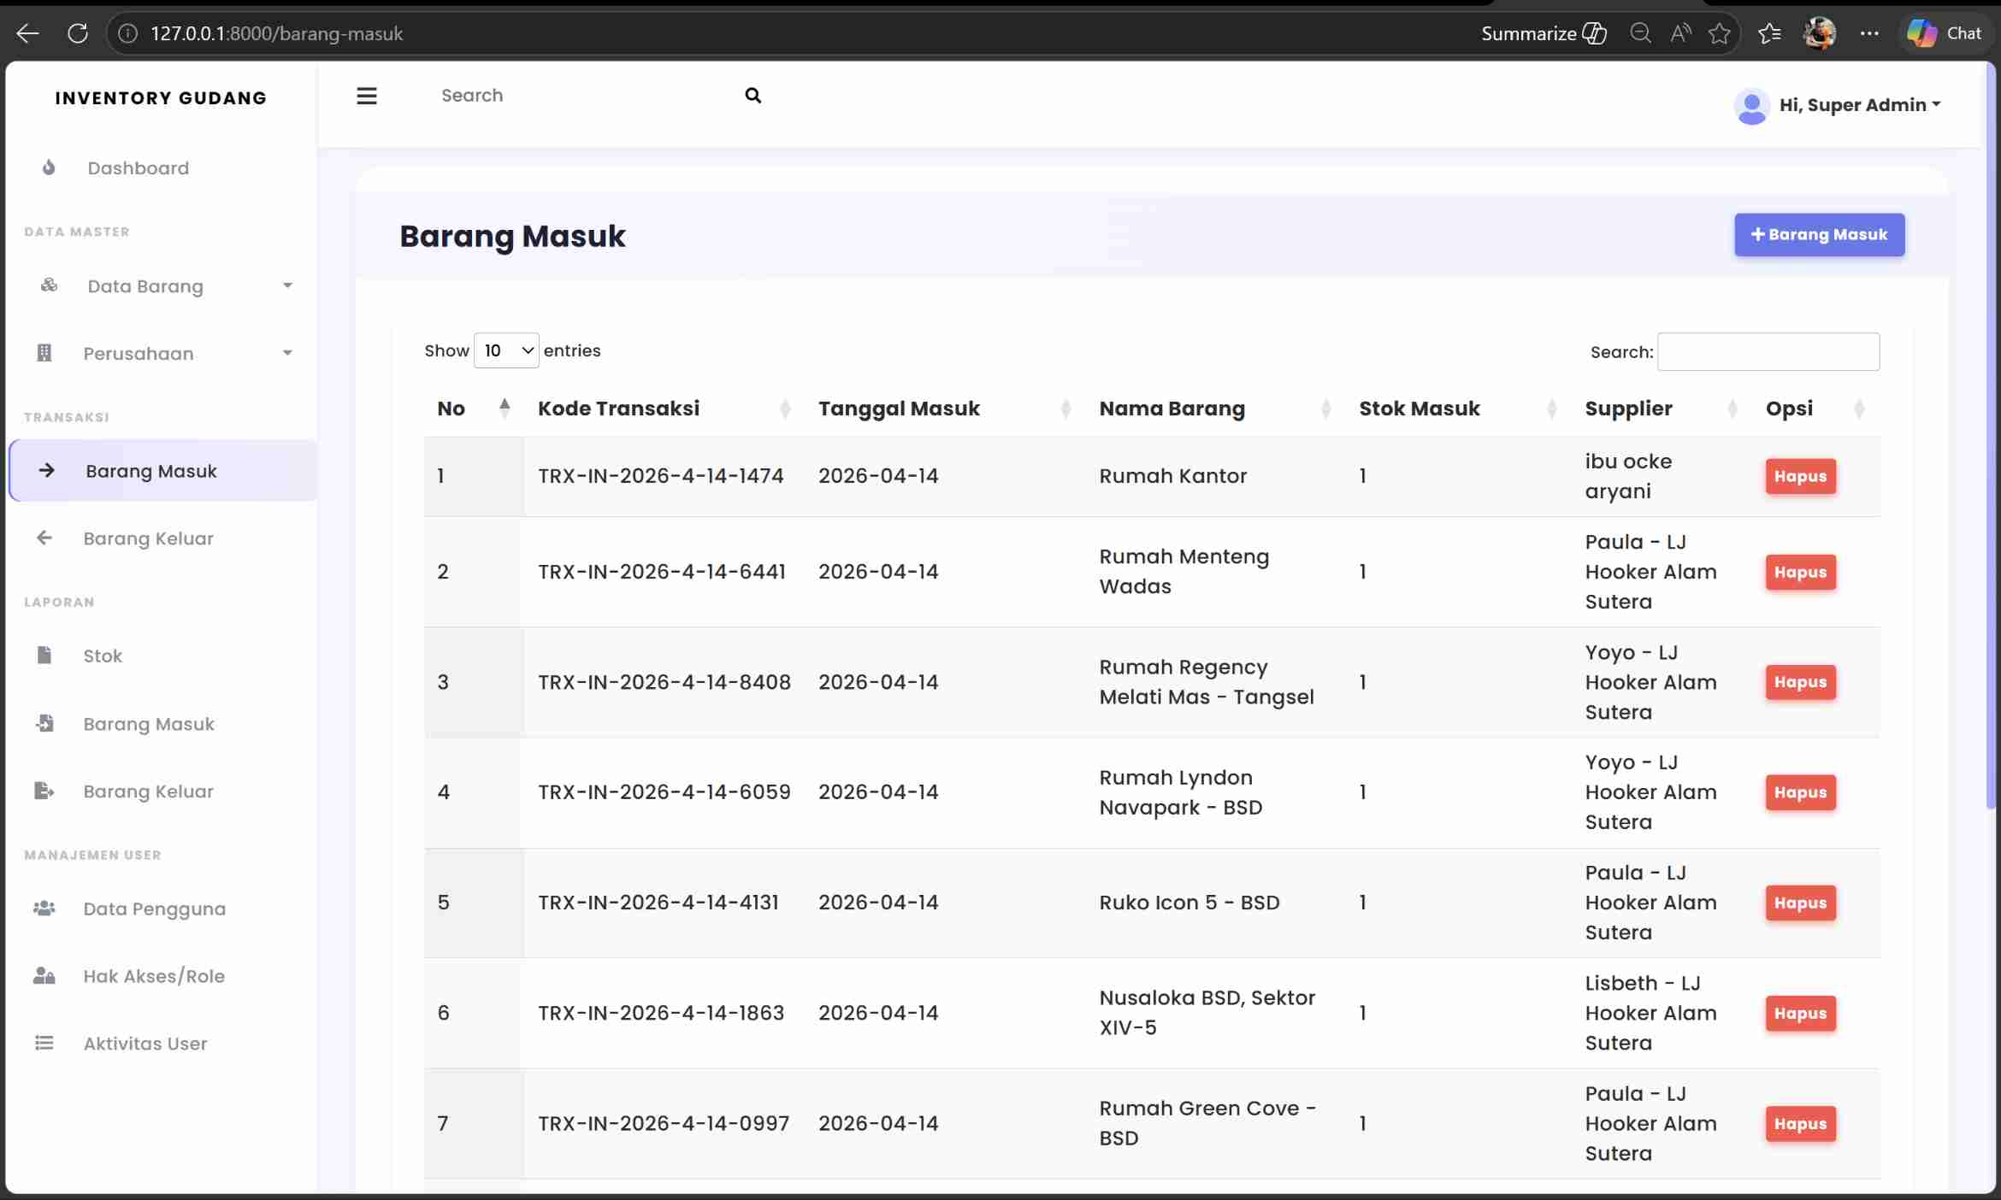Go back with the browser back arrow
The height and width of the screenshot is (1200, 2001).
[27, 33]
